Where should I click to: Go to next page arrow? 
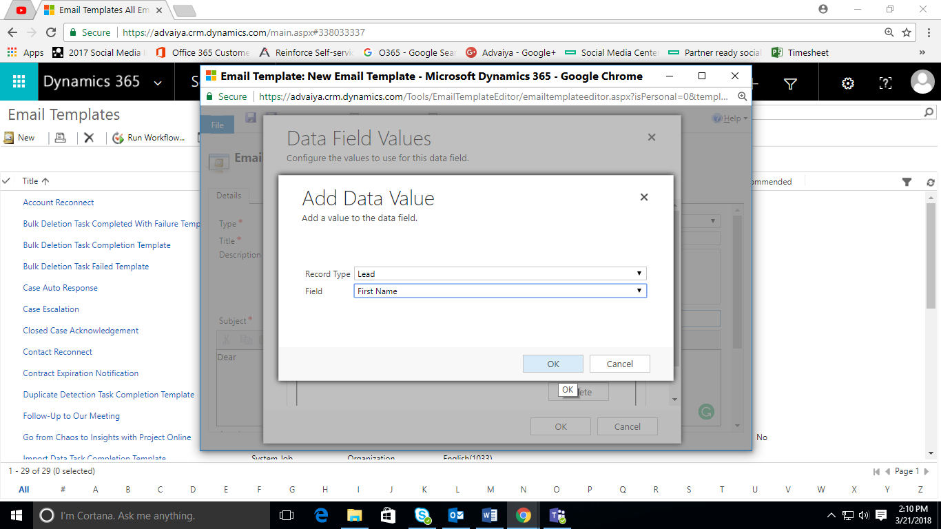(x=928, y=472)
